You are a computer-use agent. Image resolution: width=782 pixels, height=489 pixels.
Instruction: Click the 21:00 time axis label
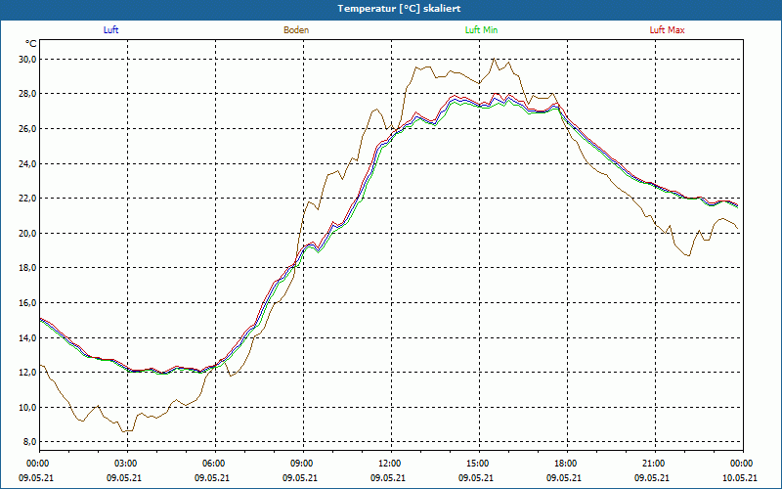point(654,464)
